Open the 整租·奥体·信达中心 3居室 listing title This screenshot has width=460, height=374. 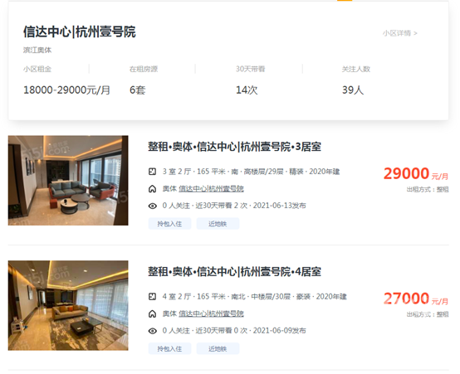[234, 147]
